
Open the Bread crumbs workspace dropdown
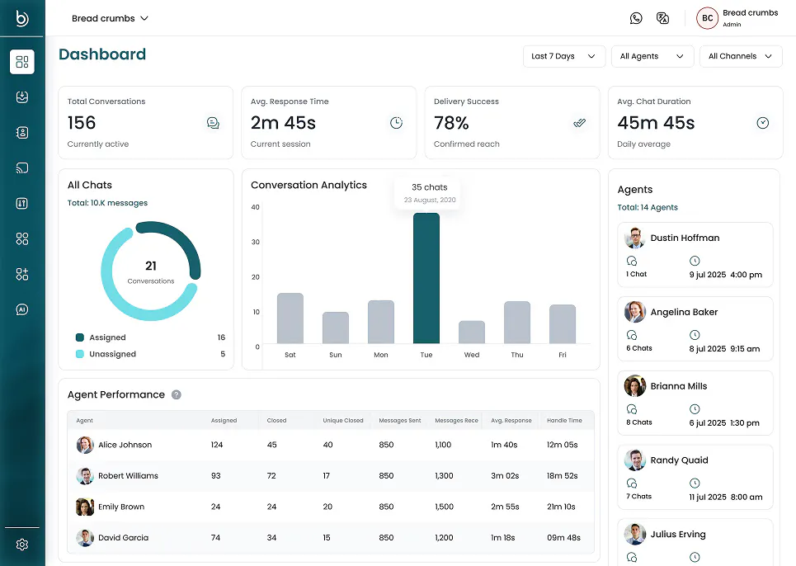pos(110,18)
